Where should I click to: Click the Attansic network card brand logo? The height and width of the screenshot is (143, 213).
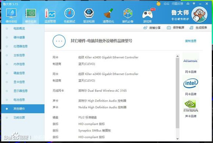click(191, 61)
